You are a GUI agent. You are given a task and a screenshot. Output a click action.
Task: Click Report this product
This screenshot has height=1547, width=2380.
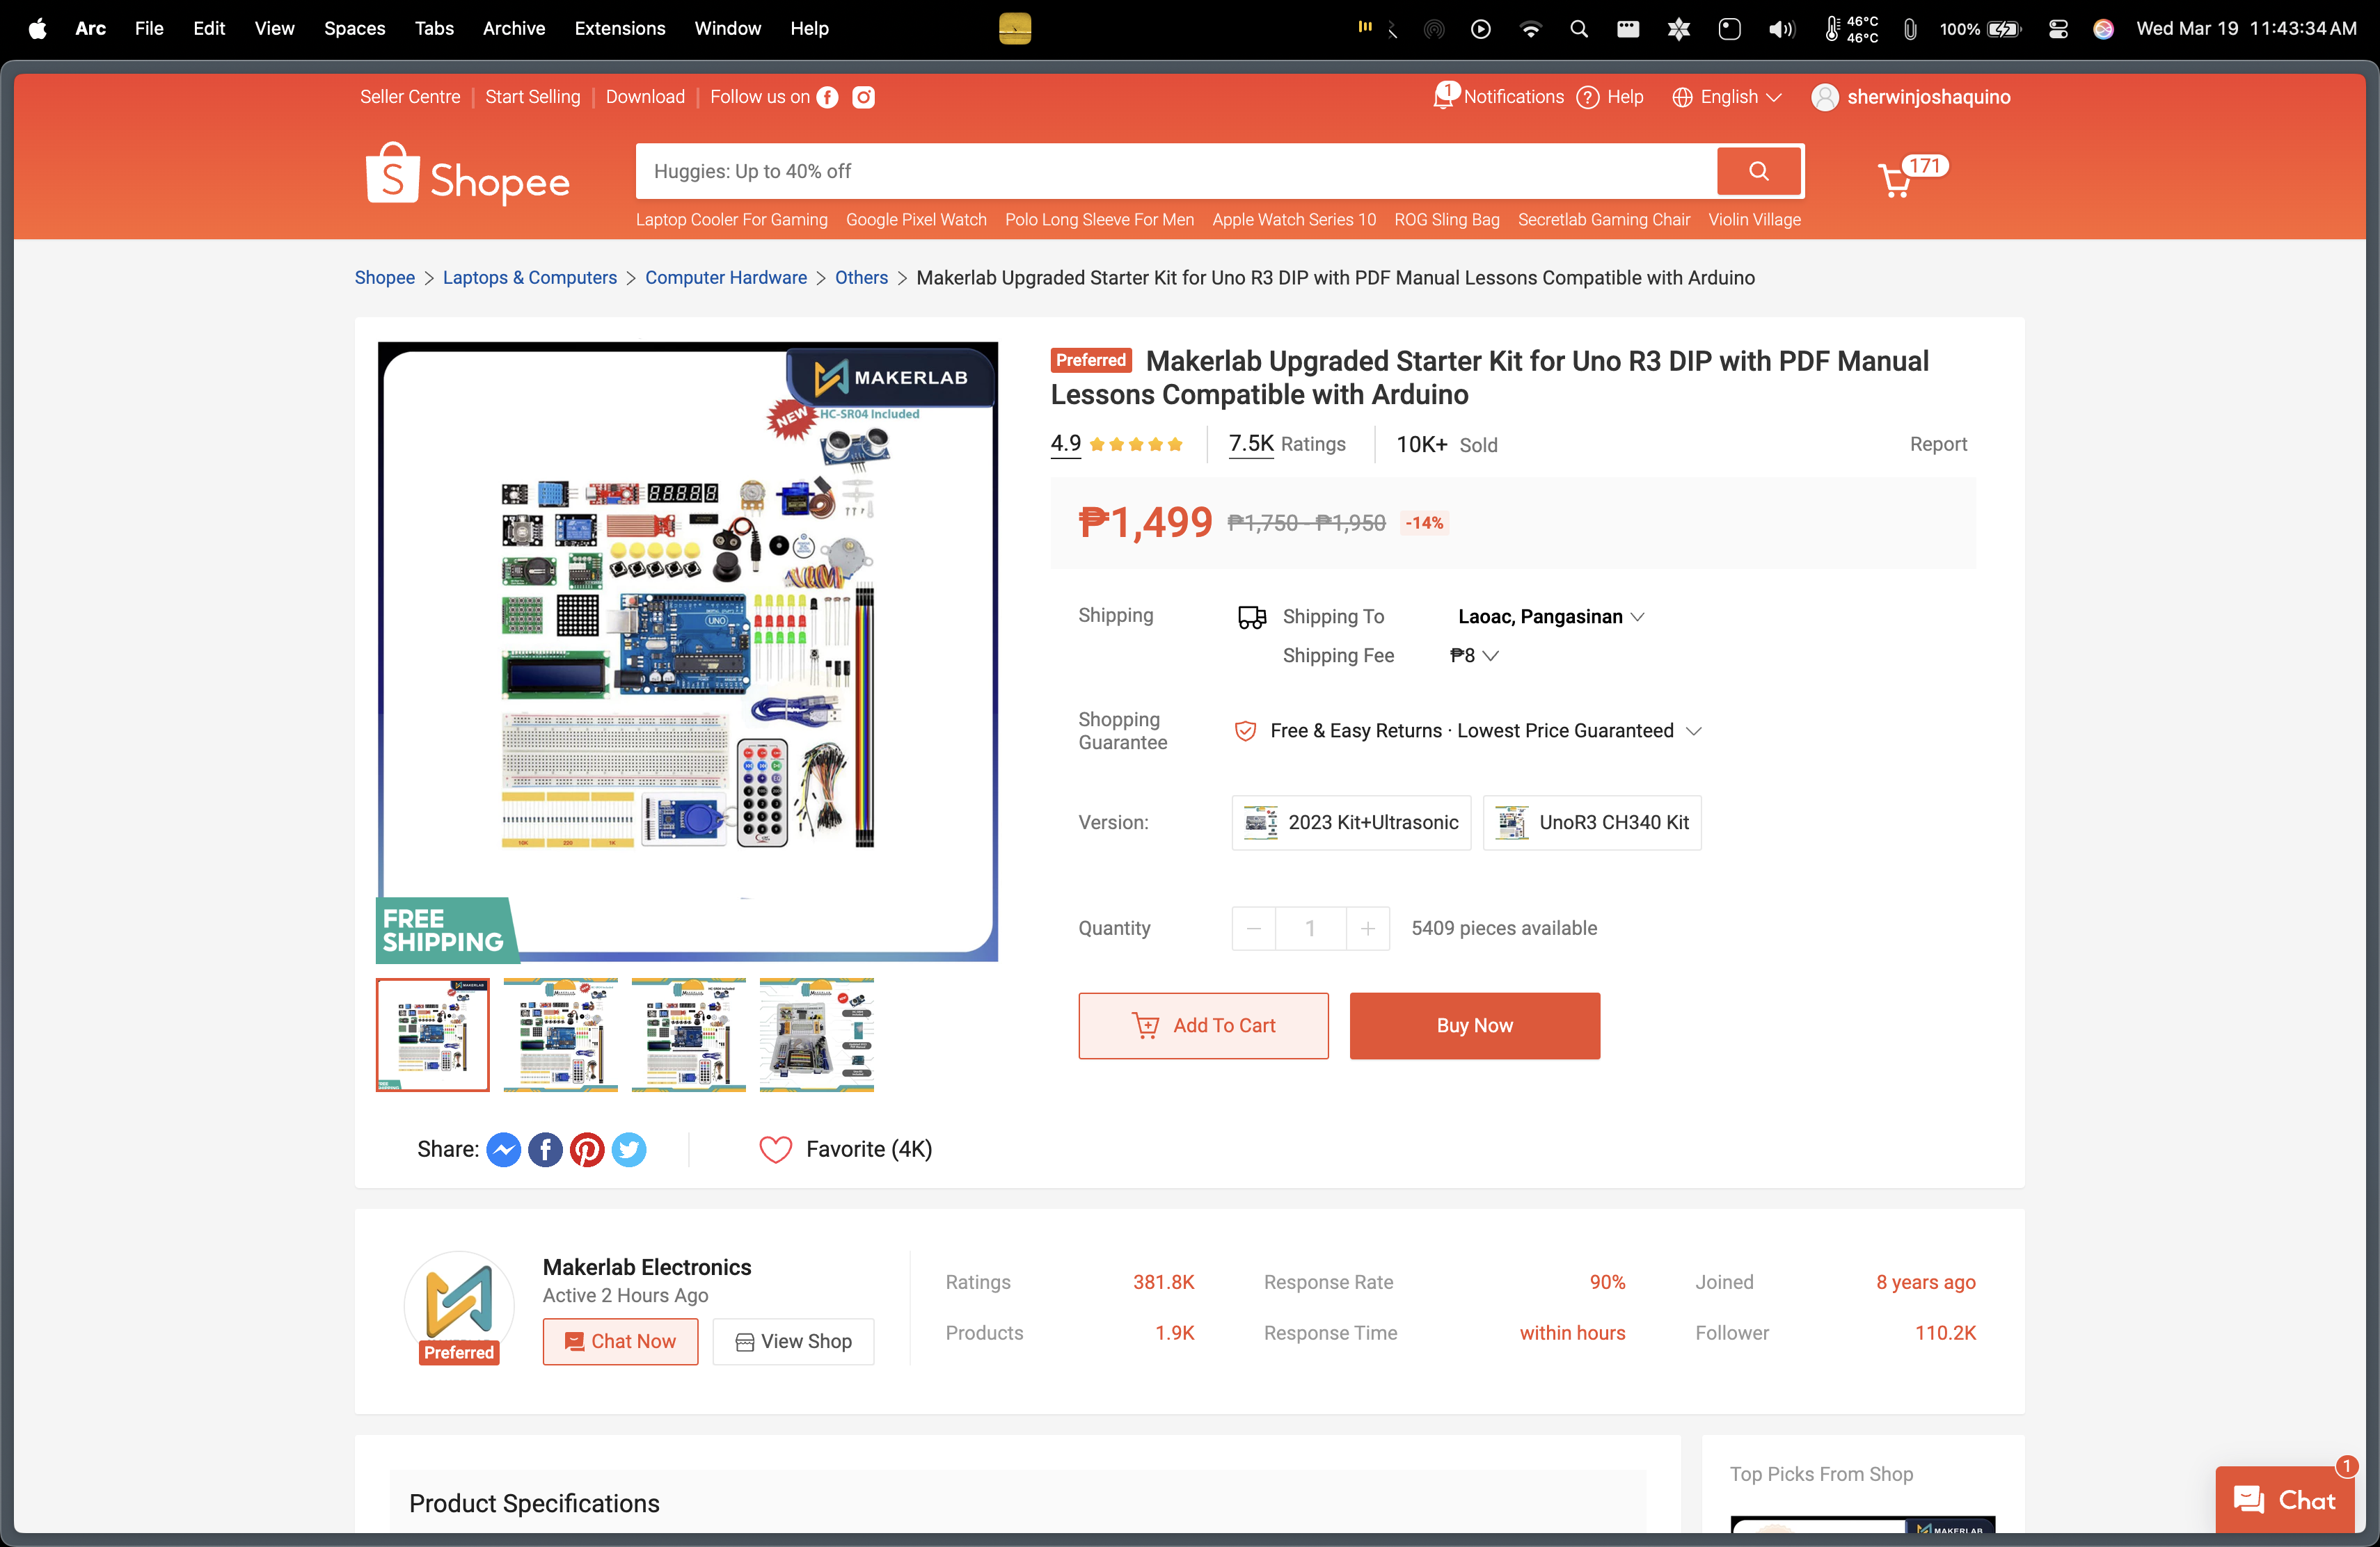click(1938, 444)
